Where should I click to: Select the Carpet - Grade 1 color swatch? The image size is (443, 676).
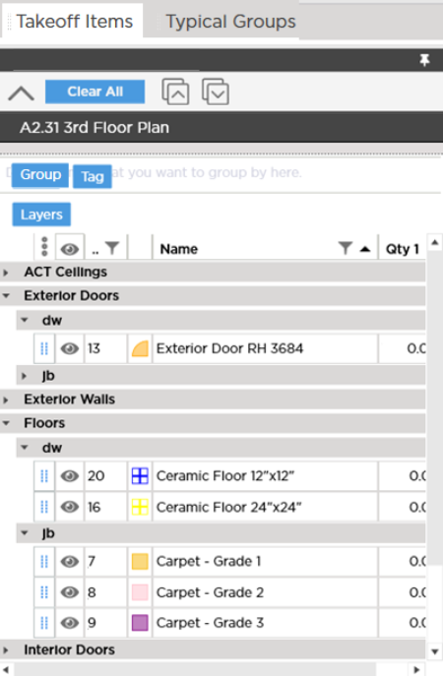coord(140,561)
